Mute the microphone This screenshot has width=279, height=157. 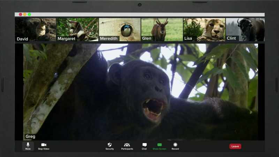28,146
